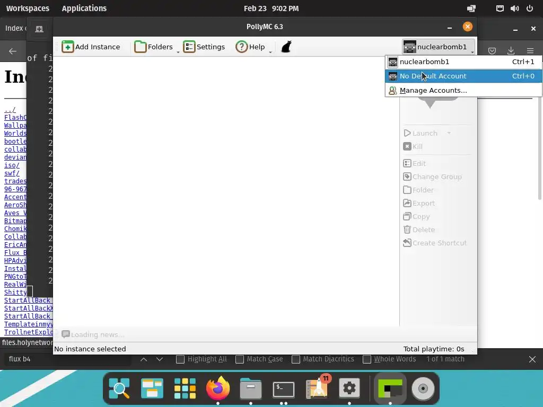Click the display tray icon in panel
Image resolution: width=543 pixels, height=407 pixels.
click(471, 8)
